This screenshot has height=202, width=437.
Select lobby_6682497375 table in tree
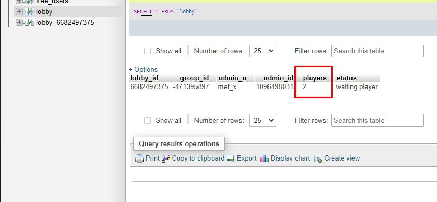coord(65,23)
